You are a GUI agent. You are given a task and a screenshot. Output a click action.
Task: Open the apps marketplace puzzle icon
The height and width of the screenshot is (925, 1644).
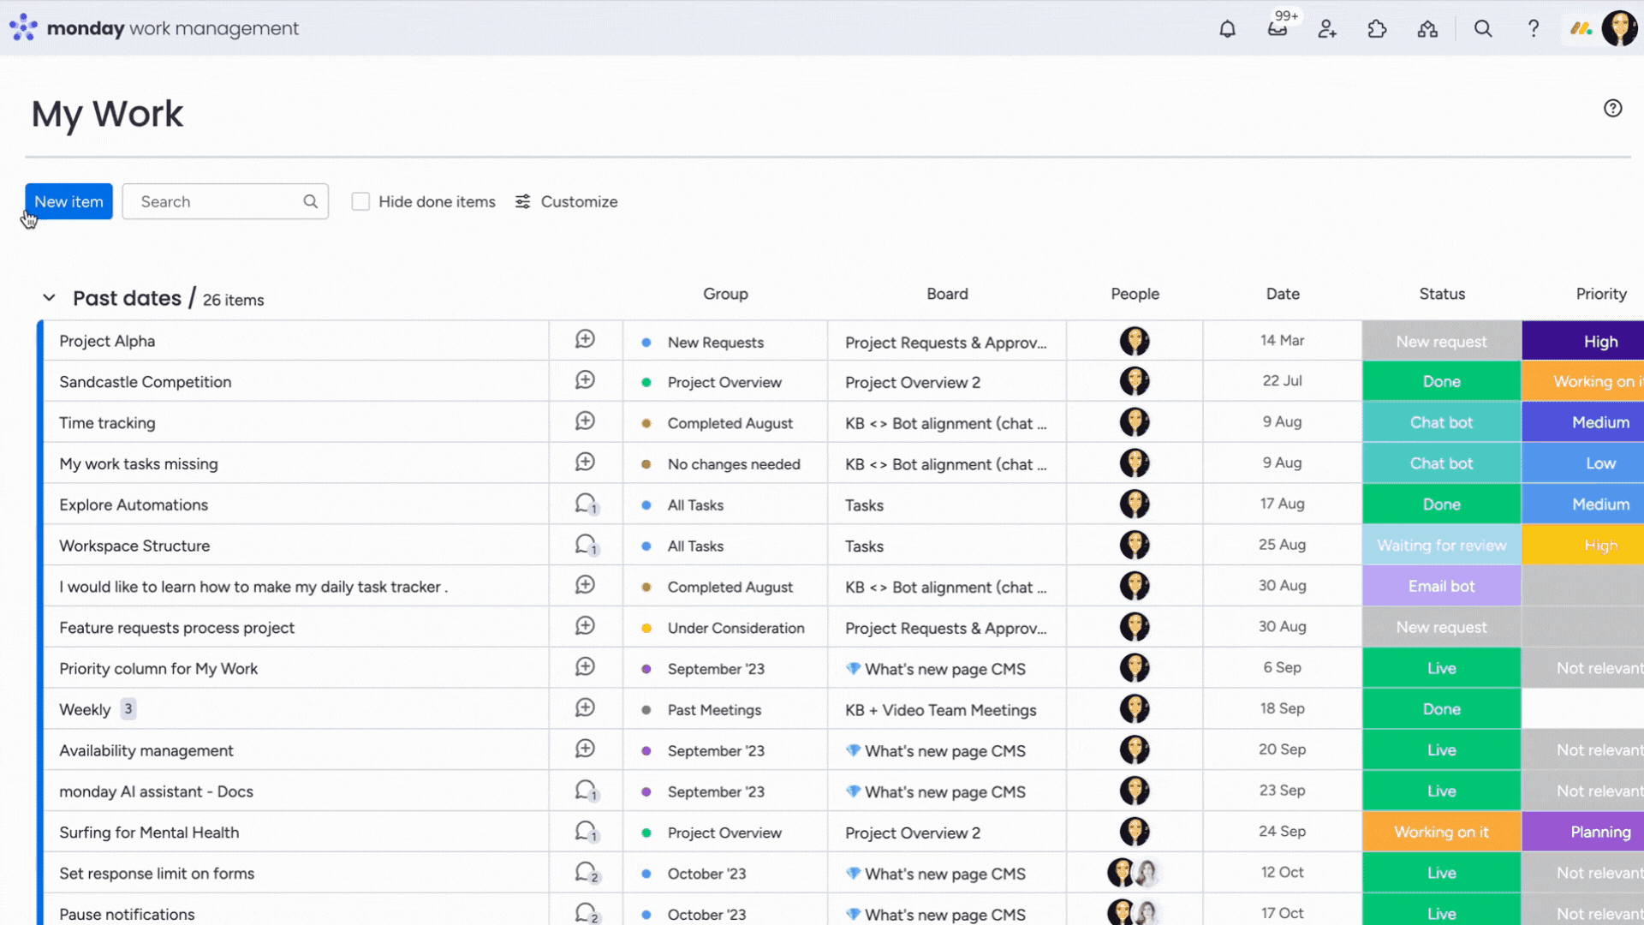[1378, 29]
